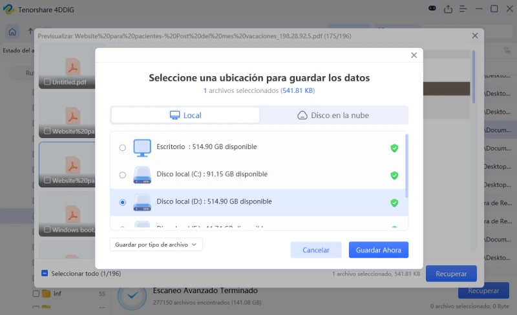Click the Disco local (C:) drive icon
The image size is (517, 315).
142,175
